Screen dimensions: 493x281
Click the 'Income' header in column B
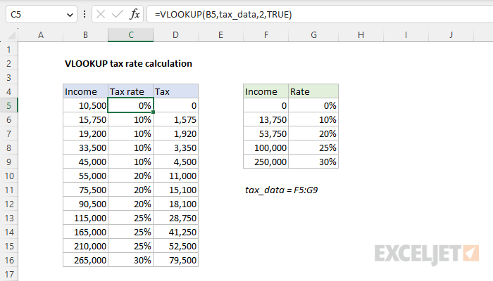coord(85,91)
